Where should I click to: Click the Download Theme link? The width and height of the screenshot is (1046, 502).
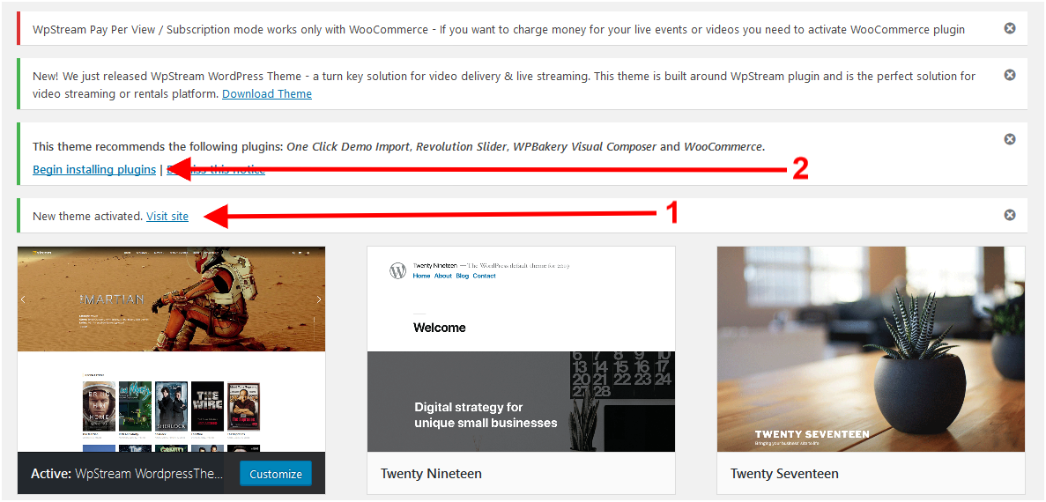(267, 94)
